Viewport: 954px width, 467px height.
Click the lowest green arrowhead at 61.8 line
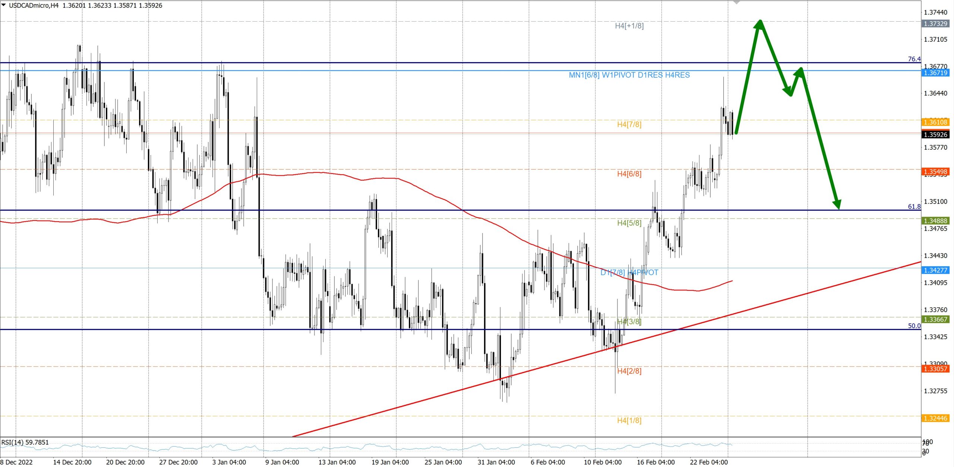(x=837, y=204)
